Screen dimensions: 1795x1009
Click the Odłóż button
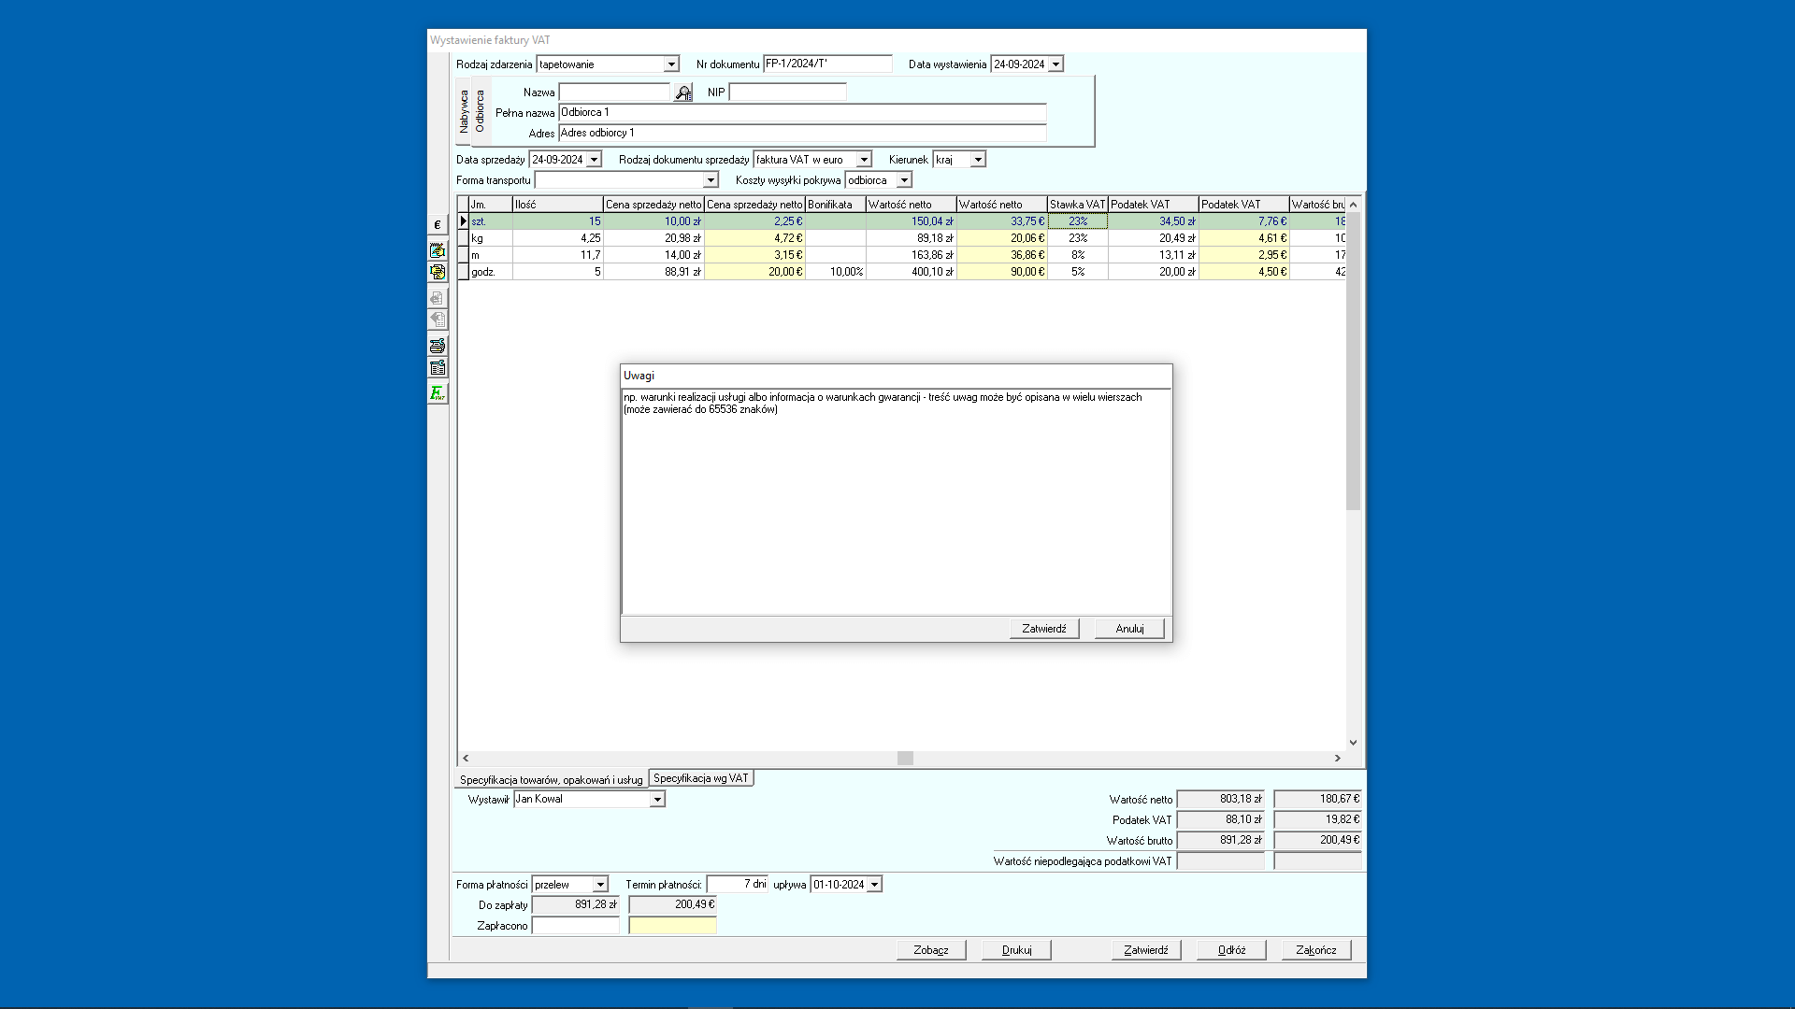pos(1231,950)
